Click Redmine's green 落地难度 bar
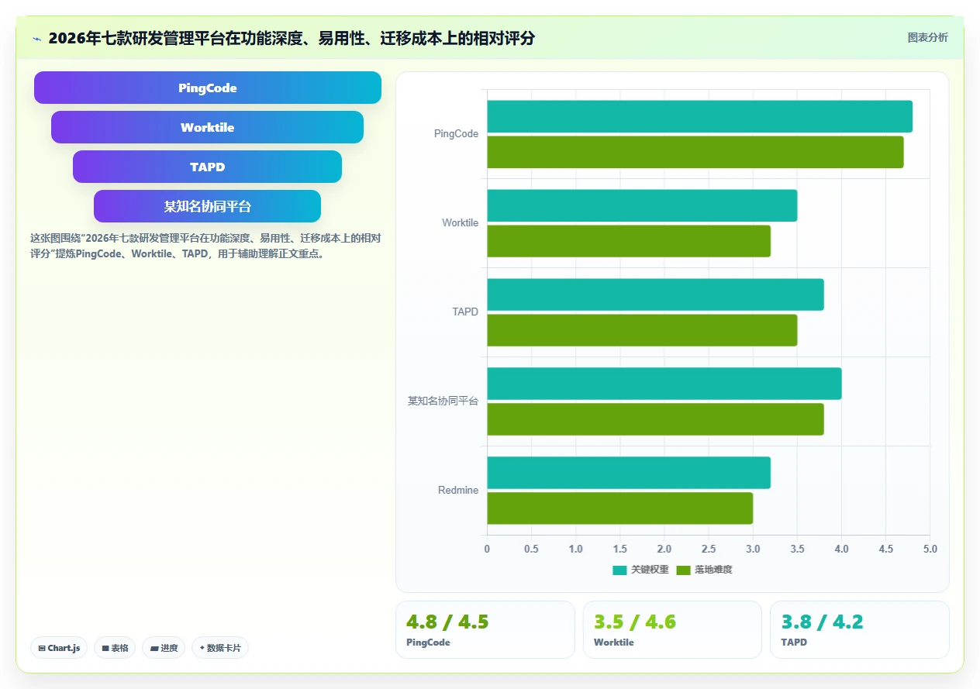980x689 pixels. (x=620, y=508)
